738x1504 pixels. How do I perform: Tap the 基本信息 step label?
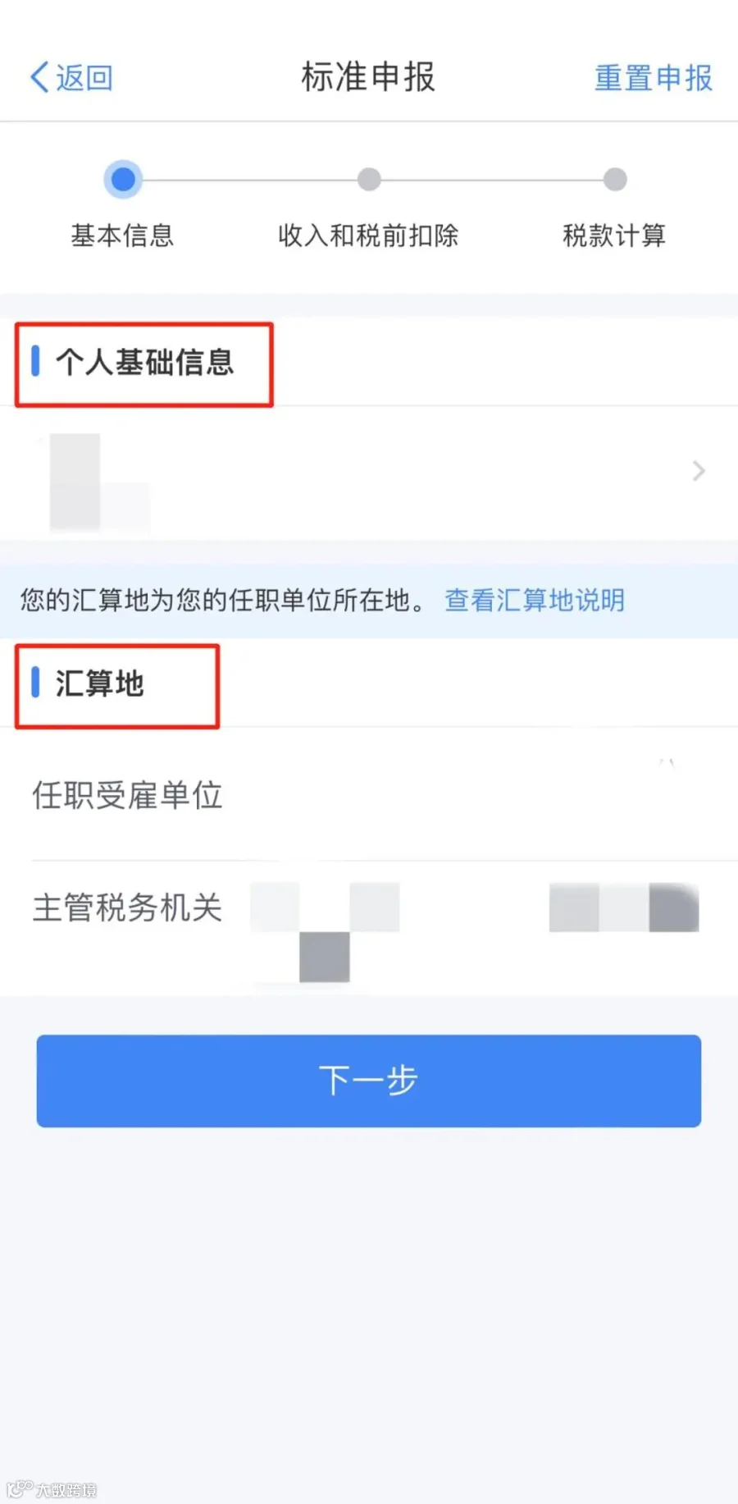click(122, 235)
